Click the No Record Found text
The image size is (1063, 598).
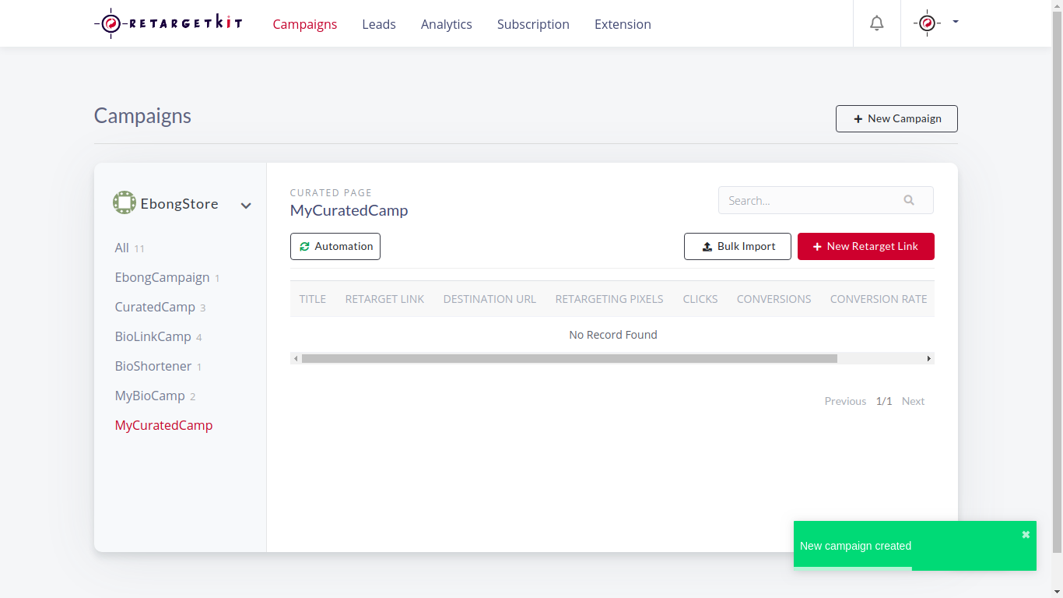[613, 335]
